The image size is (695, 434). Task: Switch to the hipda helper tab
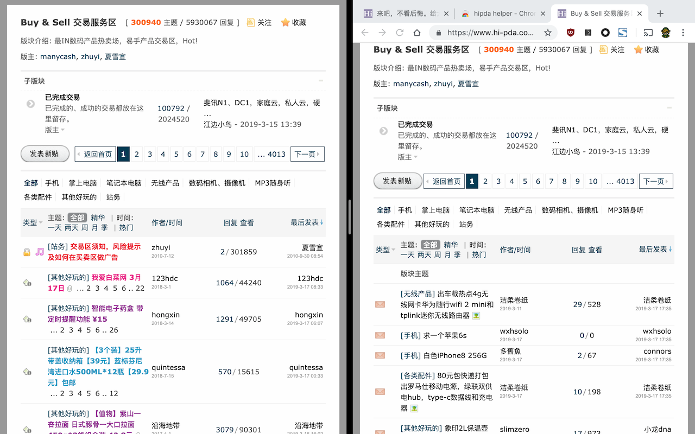tap(503, 14)
